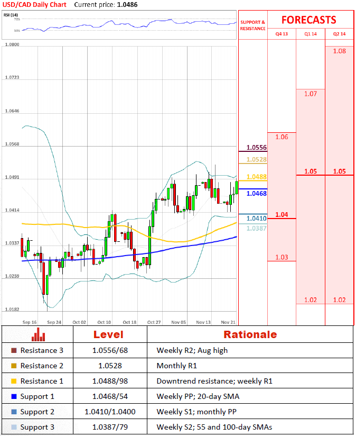Screen dimensions: 356x436
Task: Select the 1.07 forecast value in Q1 14
Action: click(x=311, y=94)
